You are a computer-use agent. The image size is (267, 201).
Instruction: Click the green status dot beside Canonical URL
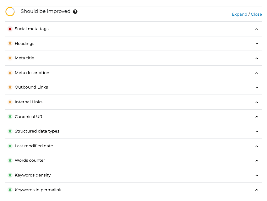point(10,117)
